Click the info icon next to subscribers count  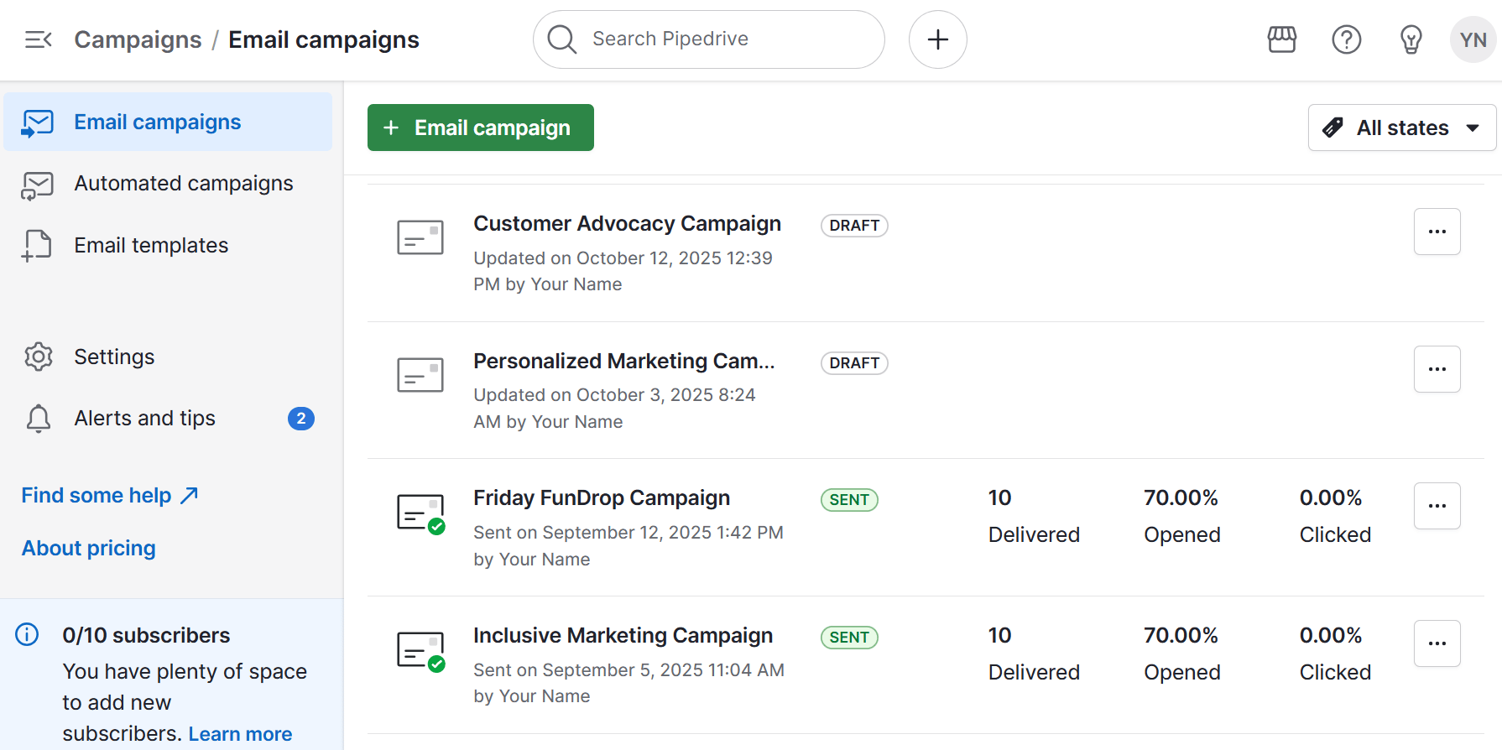click(26, 635)
